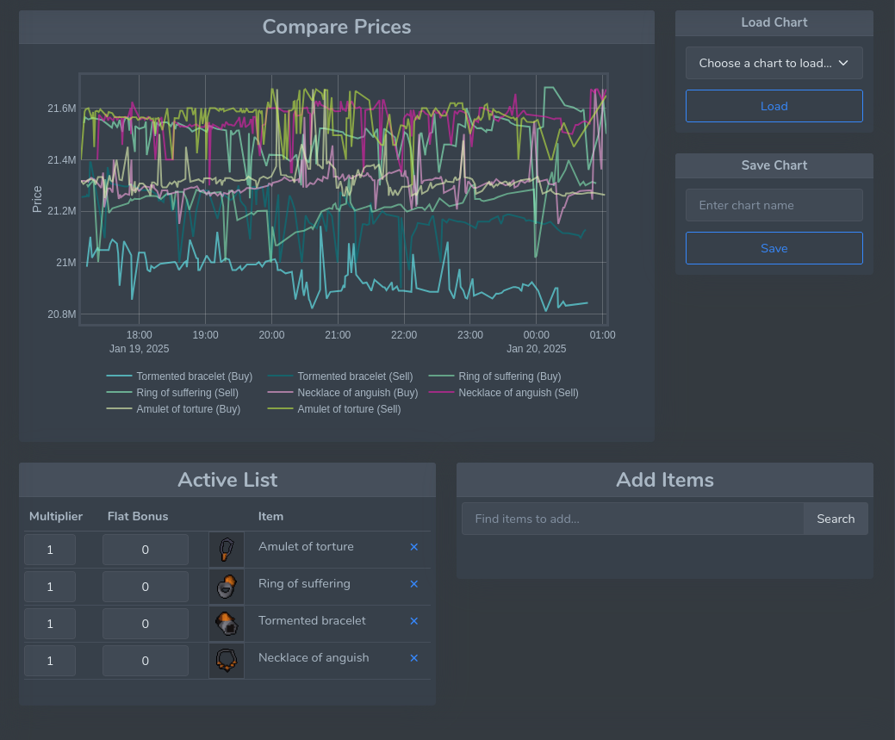
Task: Click the Ring of suffering item icon
Action: coord(226,587)
